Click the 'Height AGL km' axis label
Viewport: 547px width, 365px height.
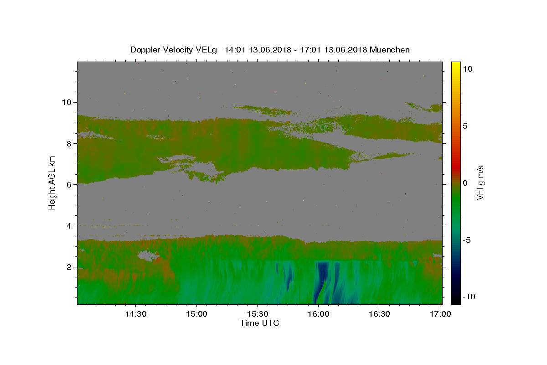(52, 182)
